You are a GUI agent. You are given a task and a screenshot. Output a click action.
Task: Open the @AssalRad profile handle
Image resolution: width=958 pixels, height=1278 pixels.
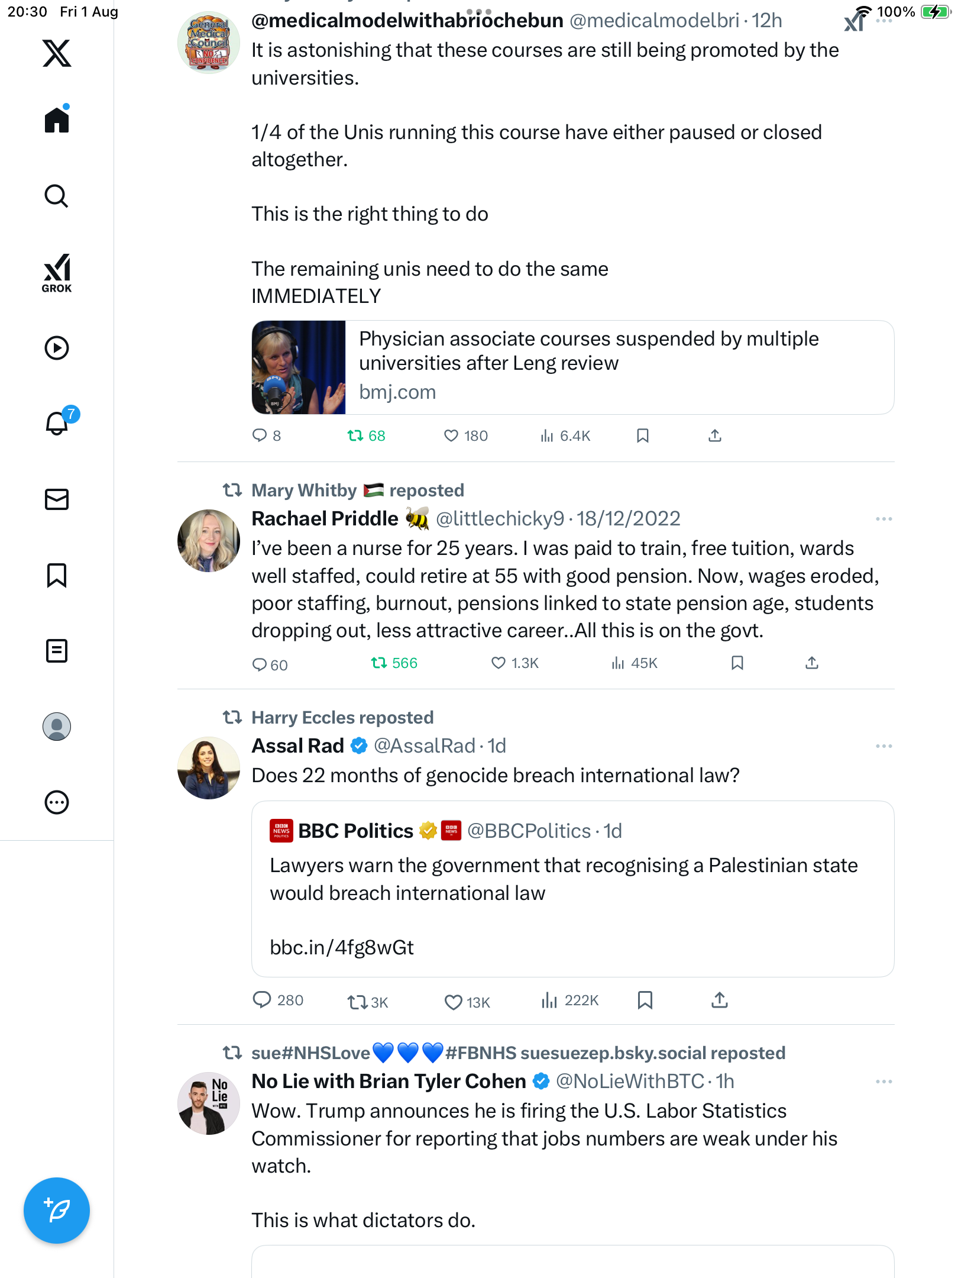[x=425, y=746]
